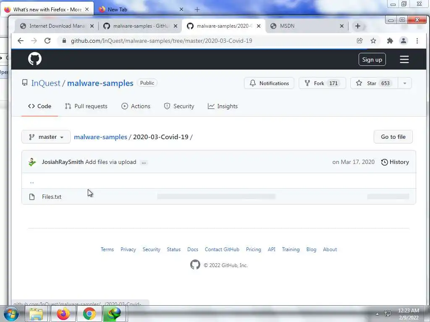Screen dimensions: 430x322
Task: Click the padlock site info icon
Action: click(64, 41)
